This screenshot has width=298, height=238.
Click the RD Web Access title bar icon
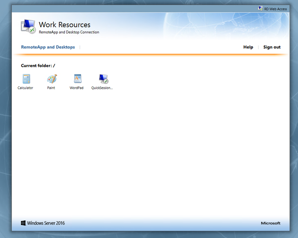261,8
